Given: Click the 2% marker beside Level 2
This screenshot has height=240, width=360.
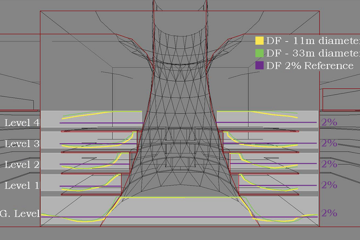Looking at the screenshot, I should (329, 164).
